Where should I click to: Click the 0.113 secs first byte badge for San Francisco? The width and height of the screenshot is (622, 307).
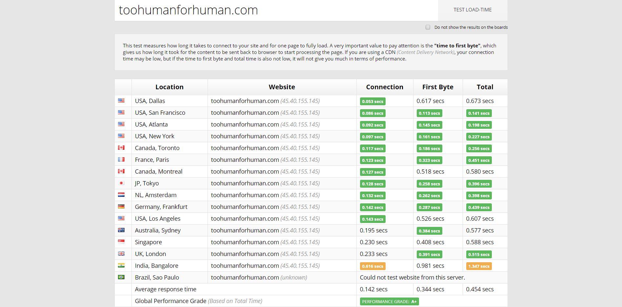pyautogui.click(x=429, y=113)
